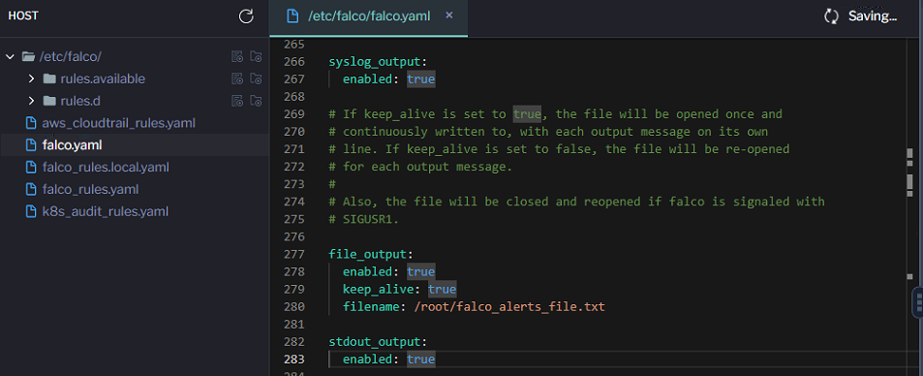Click the side panel drag handle
The image size is (923, 376).
(x=918, y=303)
